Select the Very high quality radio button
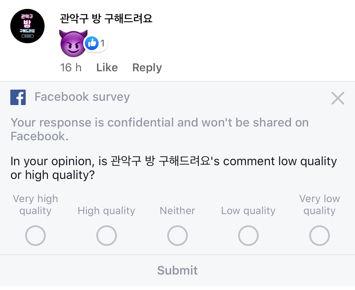The image size is (355, 290). (35, 236)
